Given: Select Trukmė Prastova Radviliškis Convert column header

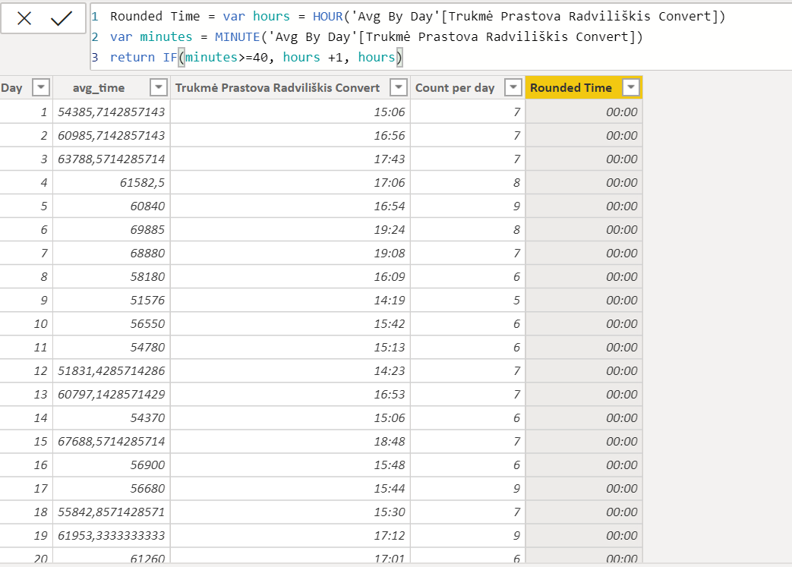Looking at the screenshot, I should (x=277, y=88).
